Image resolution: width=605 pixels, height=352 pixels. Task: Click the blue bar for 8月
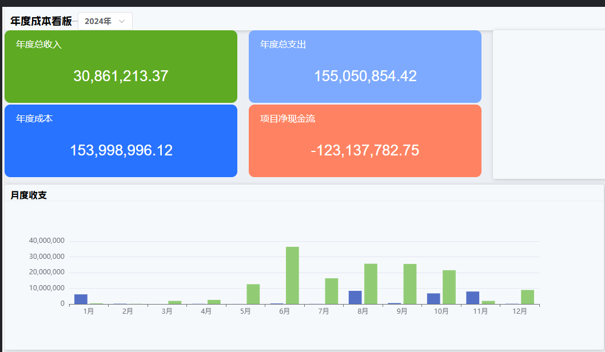[x=355, y=297]
